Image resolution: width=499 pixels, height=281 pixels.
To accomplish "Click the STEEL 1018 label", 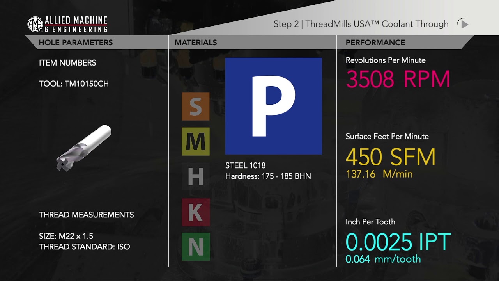I will point(245,165).
